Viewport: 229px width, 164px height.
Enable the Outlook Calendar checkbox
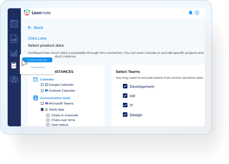[x=42, y=91]
